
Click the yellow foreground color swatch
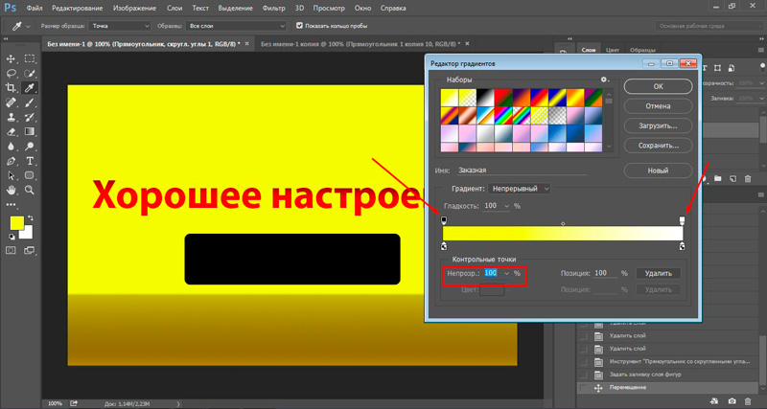coord(16,224)
